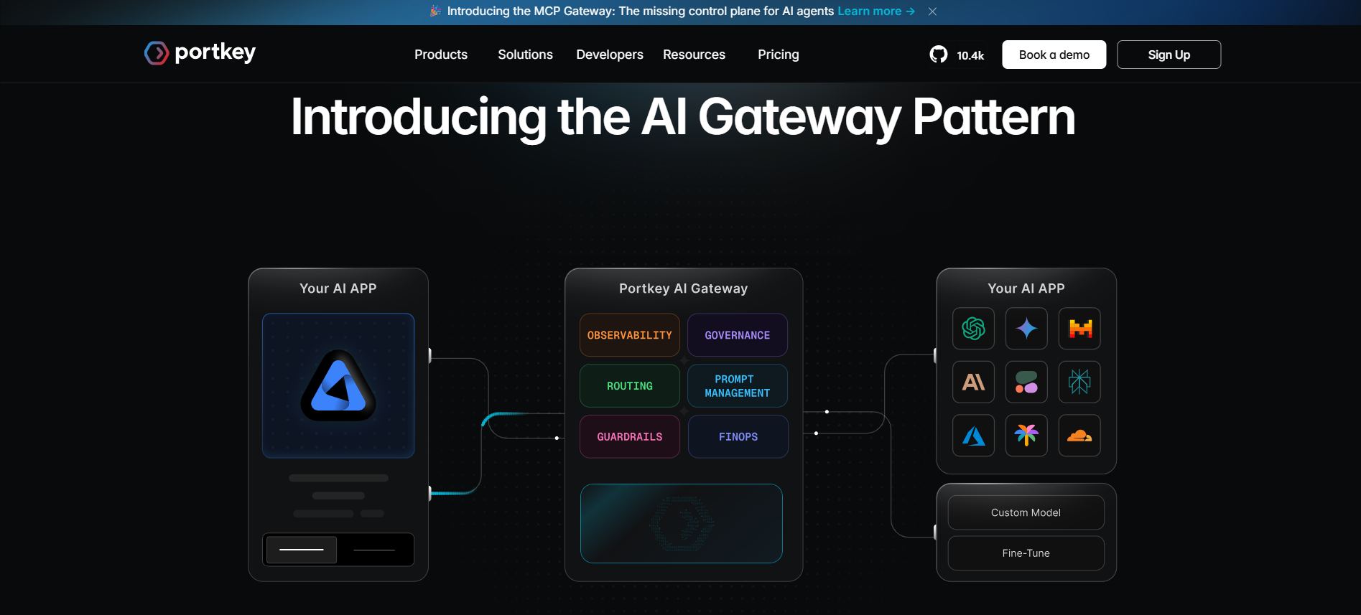
Task: Click the Book a demo button
Action: point(1054,55)
